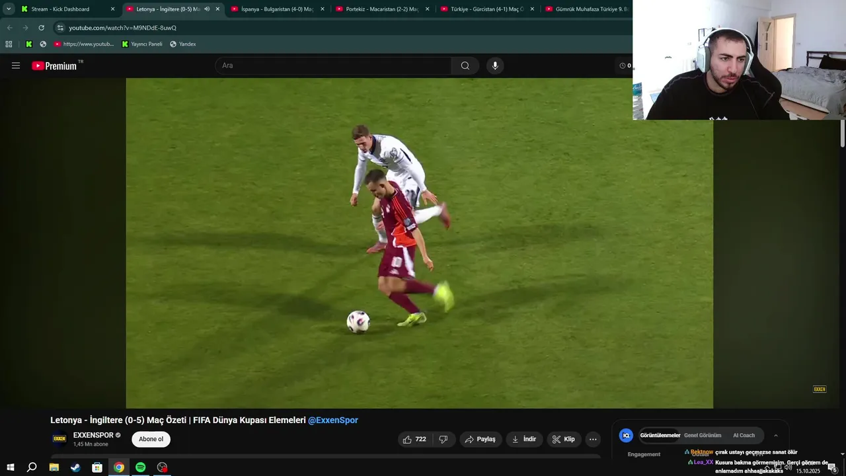Open Windows taskbar search

32,467
